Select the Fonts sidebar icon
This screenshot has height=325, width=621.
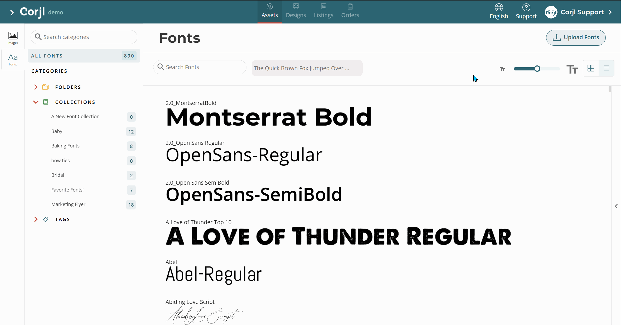click(x=13, y=60)
